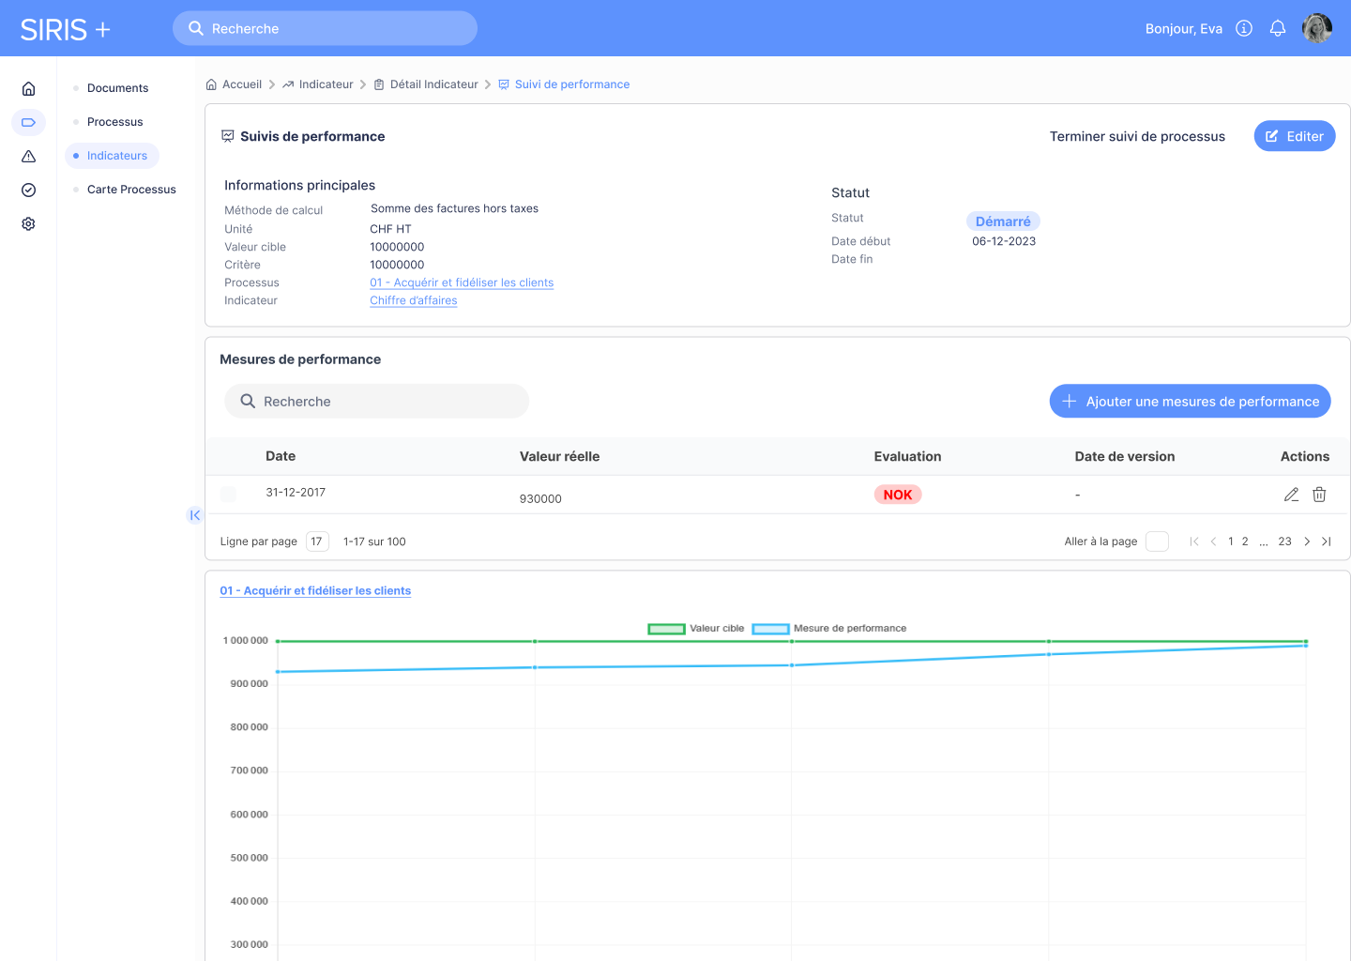Open Carte Processus menu item

point(131,190)
